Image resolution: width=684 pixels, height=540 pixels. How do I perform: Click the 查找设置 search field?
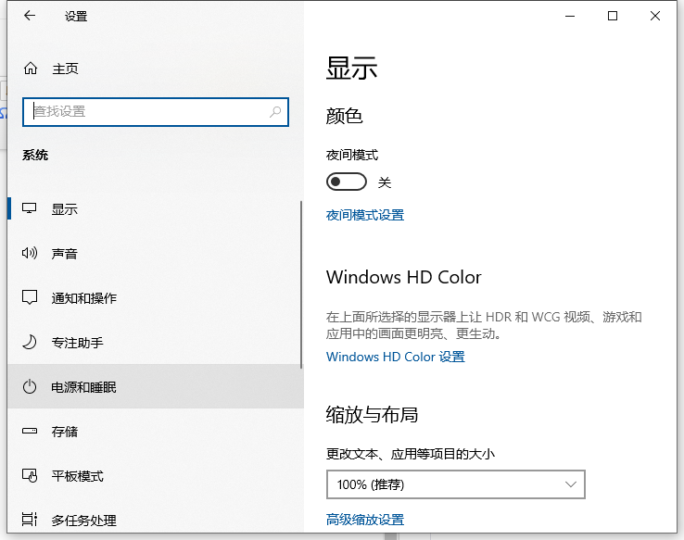point(148,112)
